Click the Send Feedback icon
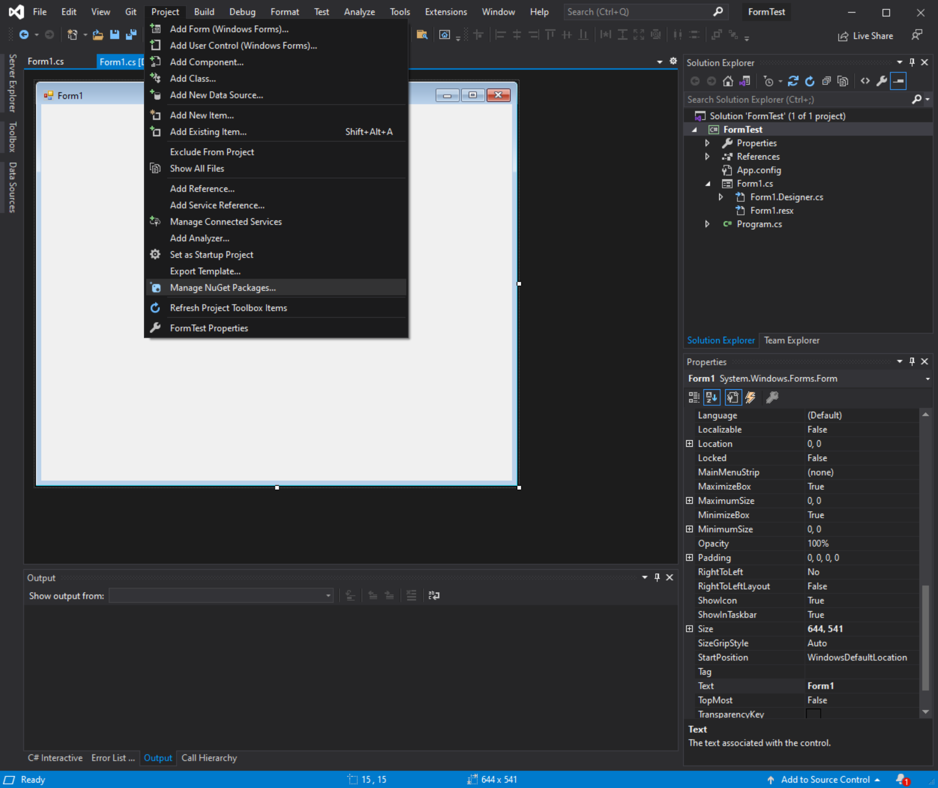Image resolution: width=938 pixels, height=788 pixels. 917,35
